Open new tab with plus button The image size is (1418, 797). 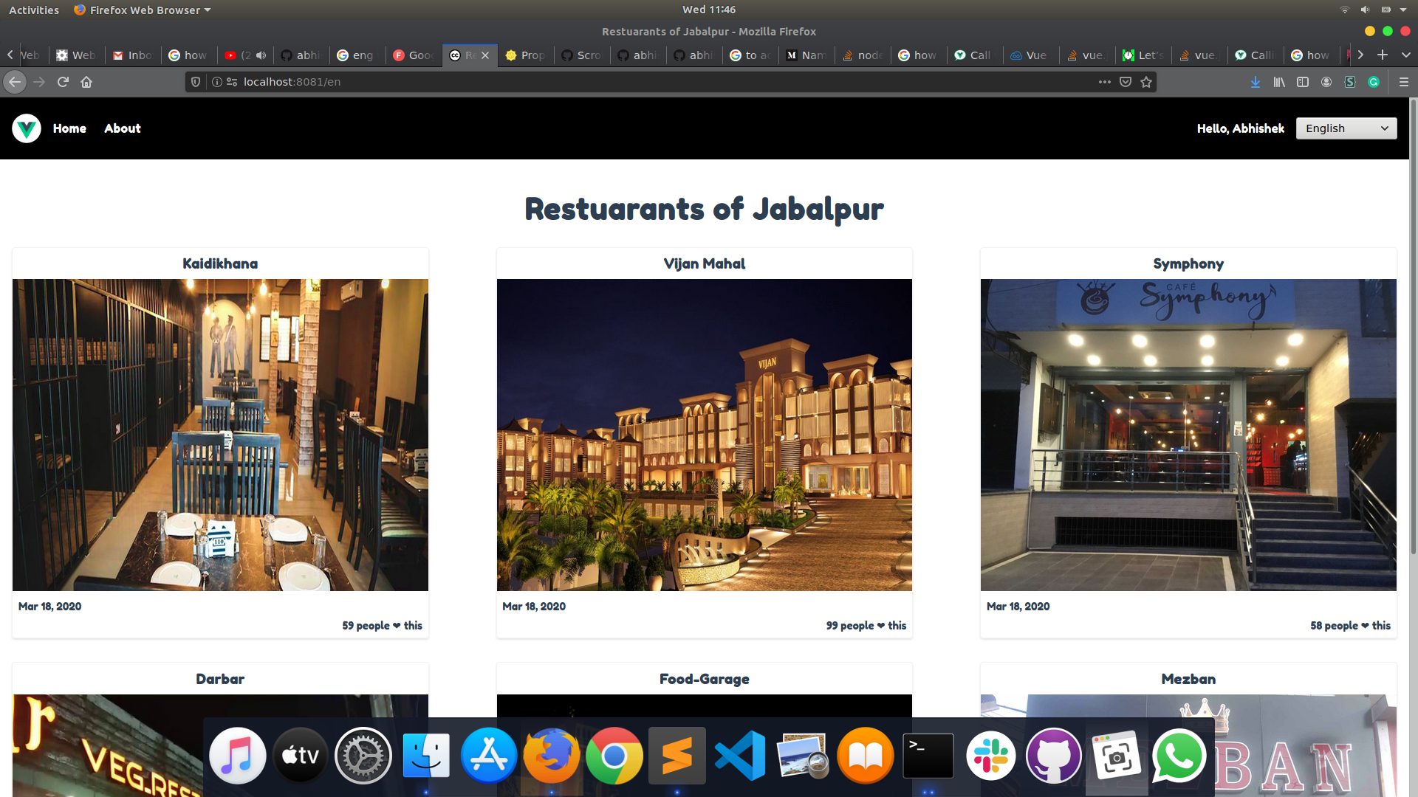click(1383, 55)
